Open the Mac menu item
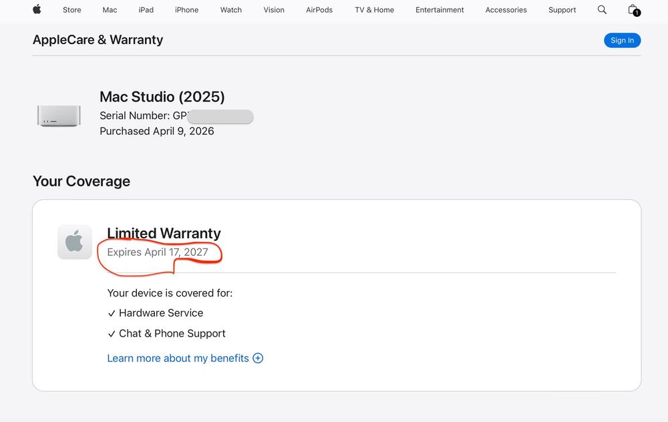The image size is (668, 422). 110,10
